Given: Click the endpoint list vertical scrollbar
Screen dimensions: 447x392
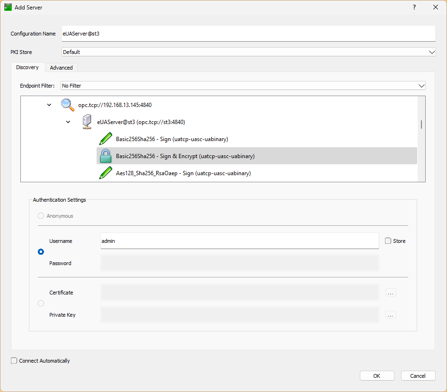Looking at the screenshot, I should 421,125.
